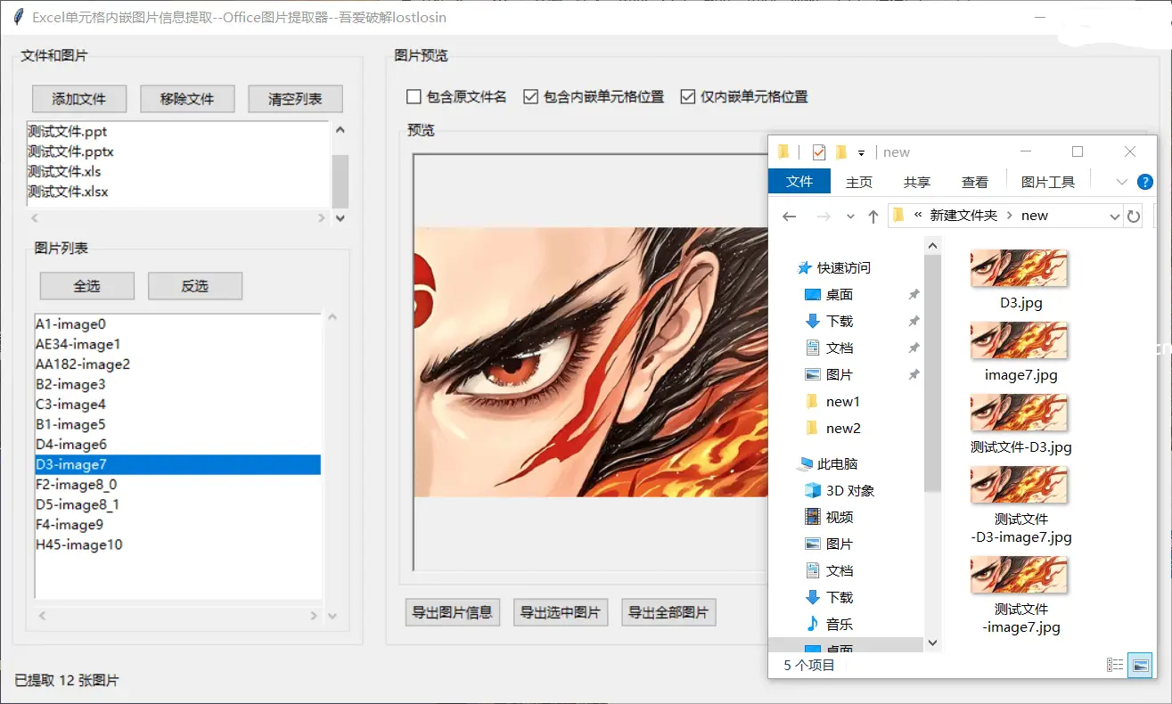Select the D3.jpg thumbnail in Explorer
Viewport: 1172px width, 704px height.
point(1019,269)
